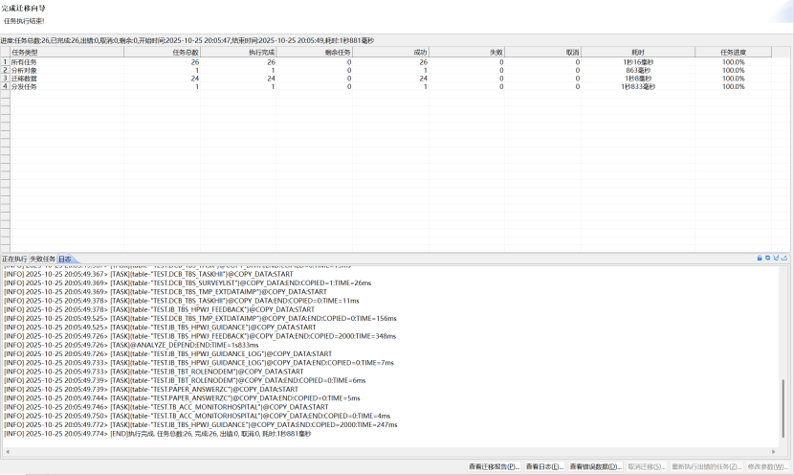Click log line JB_TBS_HPWJ_GUIDANCE_LOG COPY_DATA:START
Image resolution: width=794 pixels, height=475 pixels.
tap(167, 353)
